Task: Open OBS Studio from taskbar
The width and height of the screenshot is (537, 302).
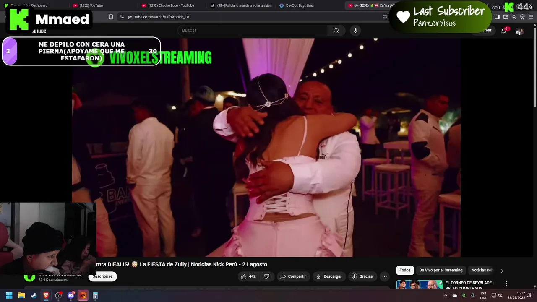Action: coord(58,295)
